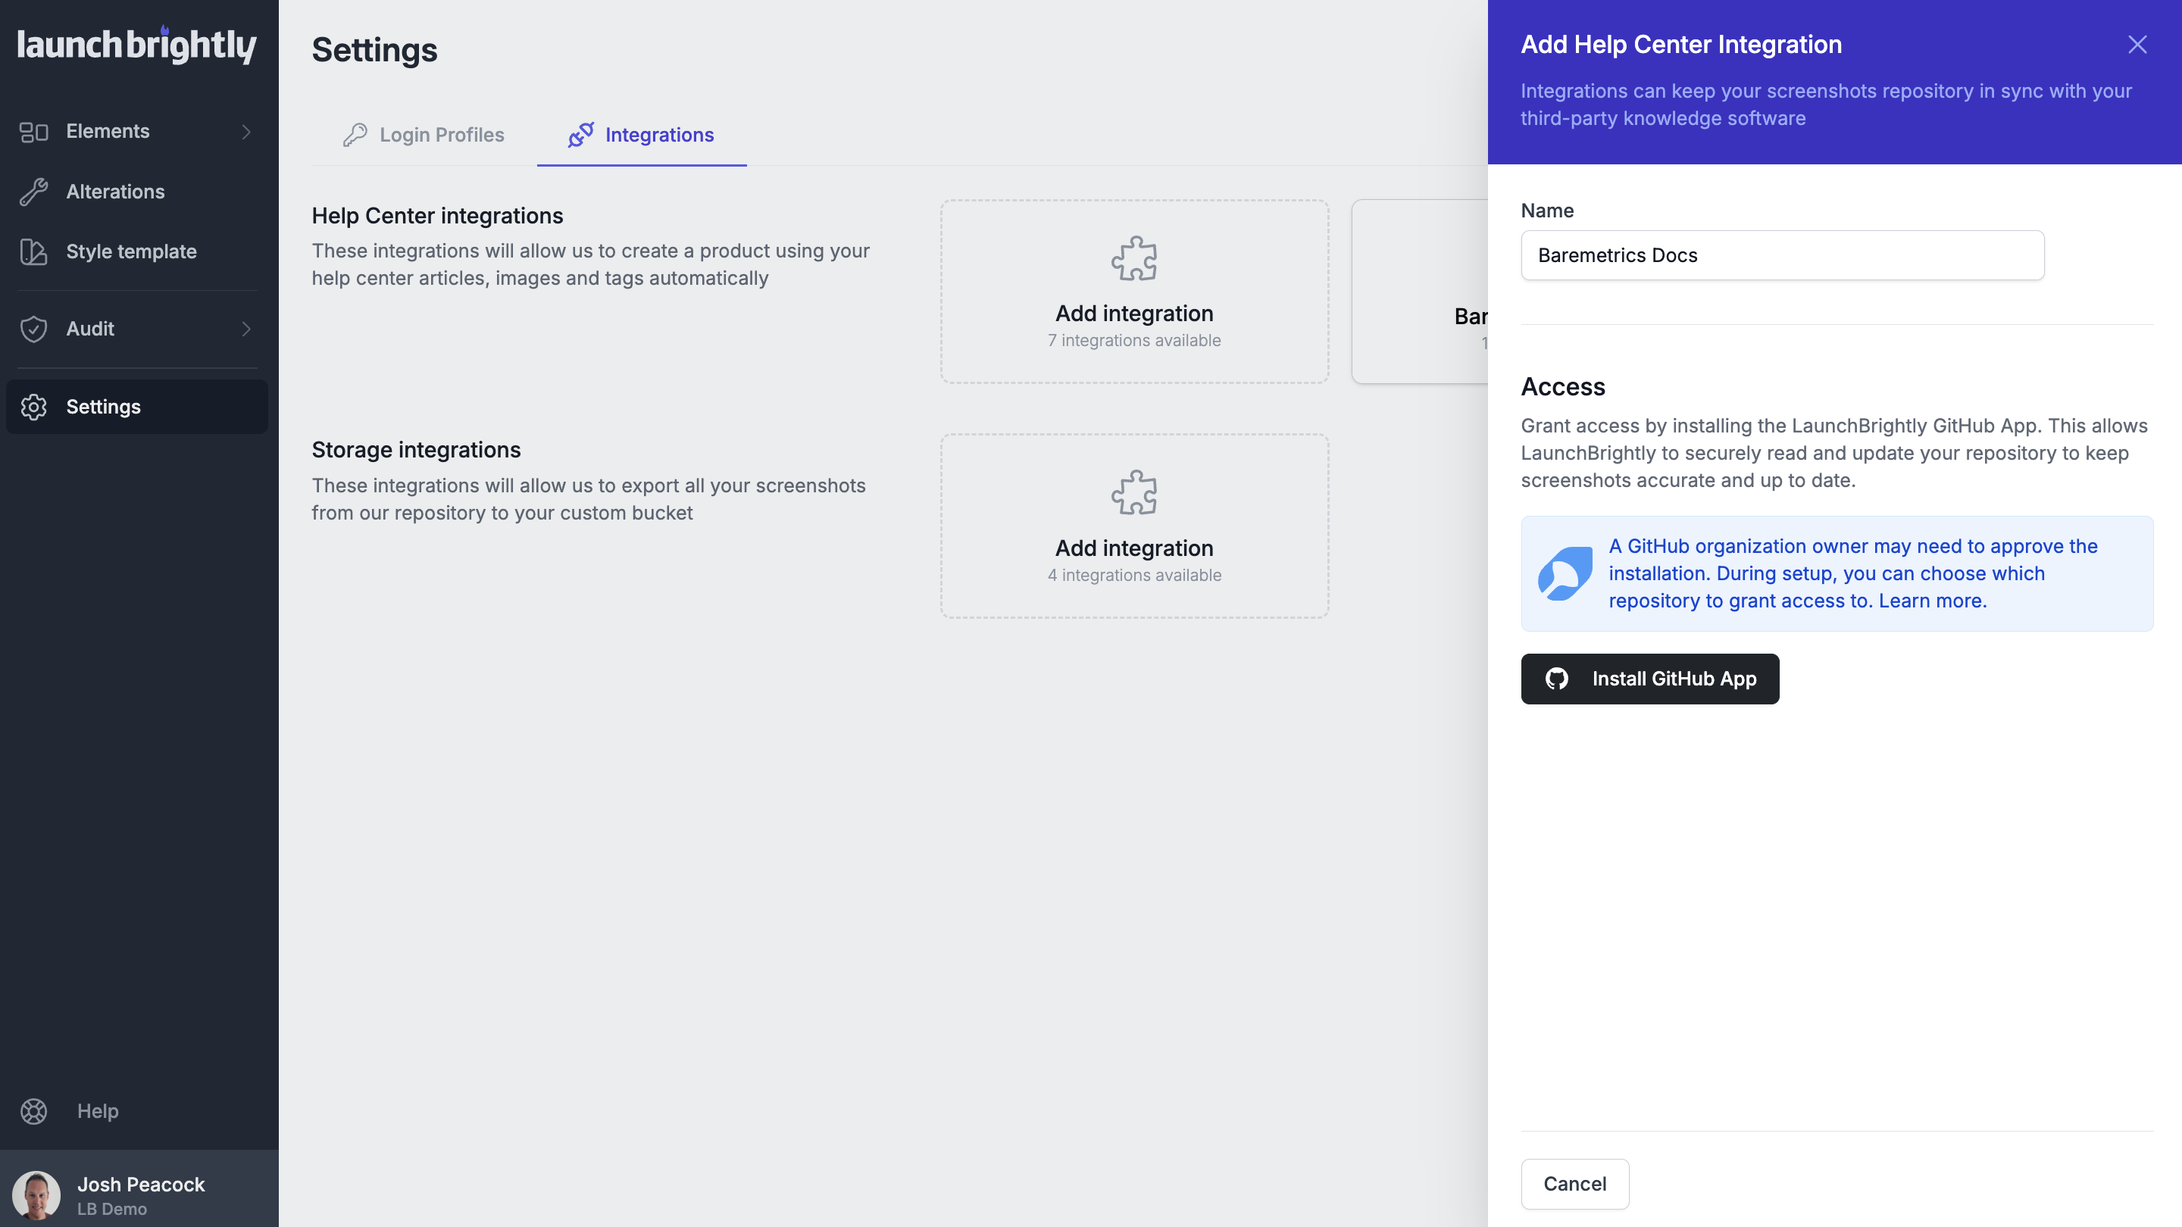Image resolution: width=2182 pixels, height=1227 pixels.
Task: Click puzzle icon in Storage integration card
Action: (1134, 493)
